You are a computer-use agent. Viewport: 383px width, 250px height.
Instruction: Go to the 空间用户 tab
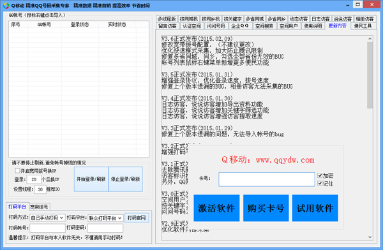(x=289, y=26)
